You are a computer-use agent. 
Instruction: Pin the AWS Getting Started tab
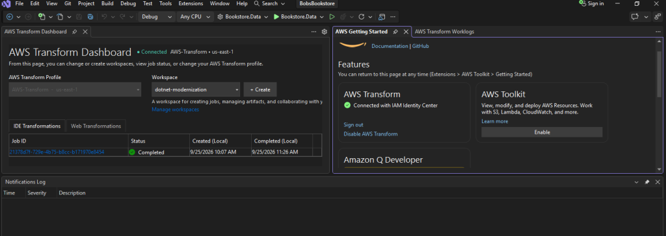(395, 32)
